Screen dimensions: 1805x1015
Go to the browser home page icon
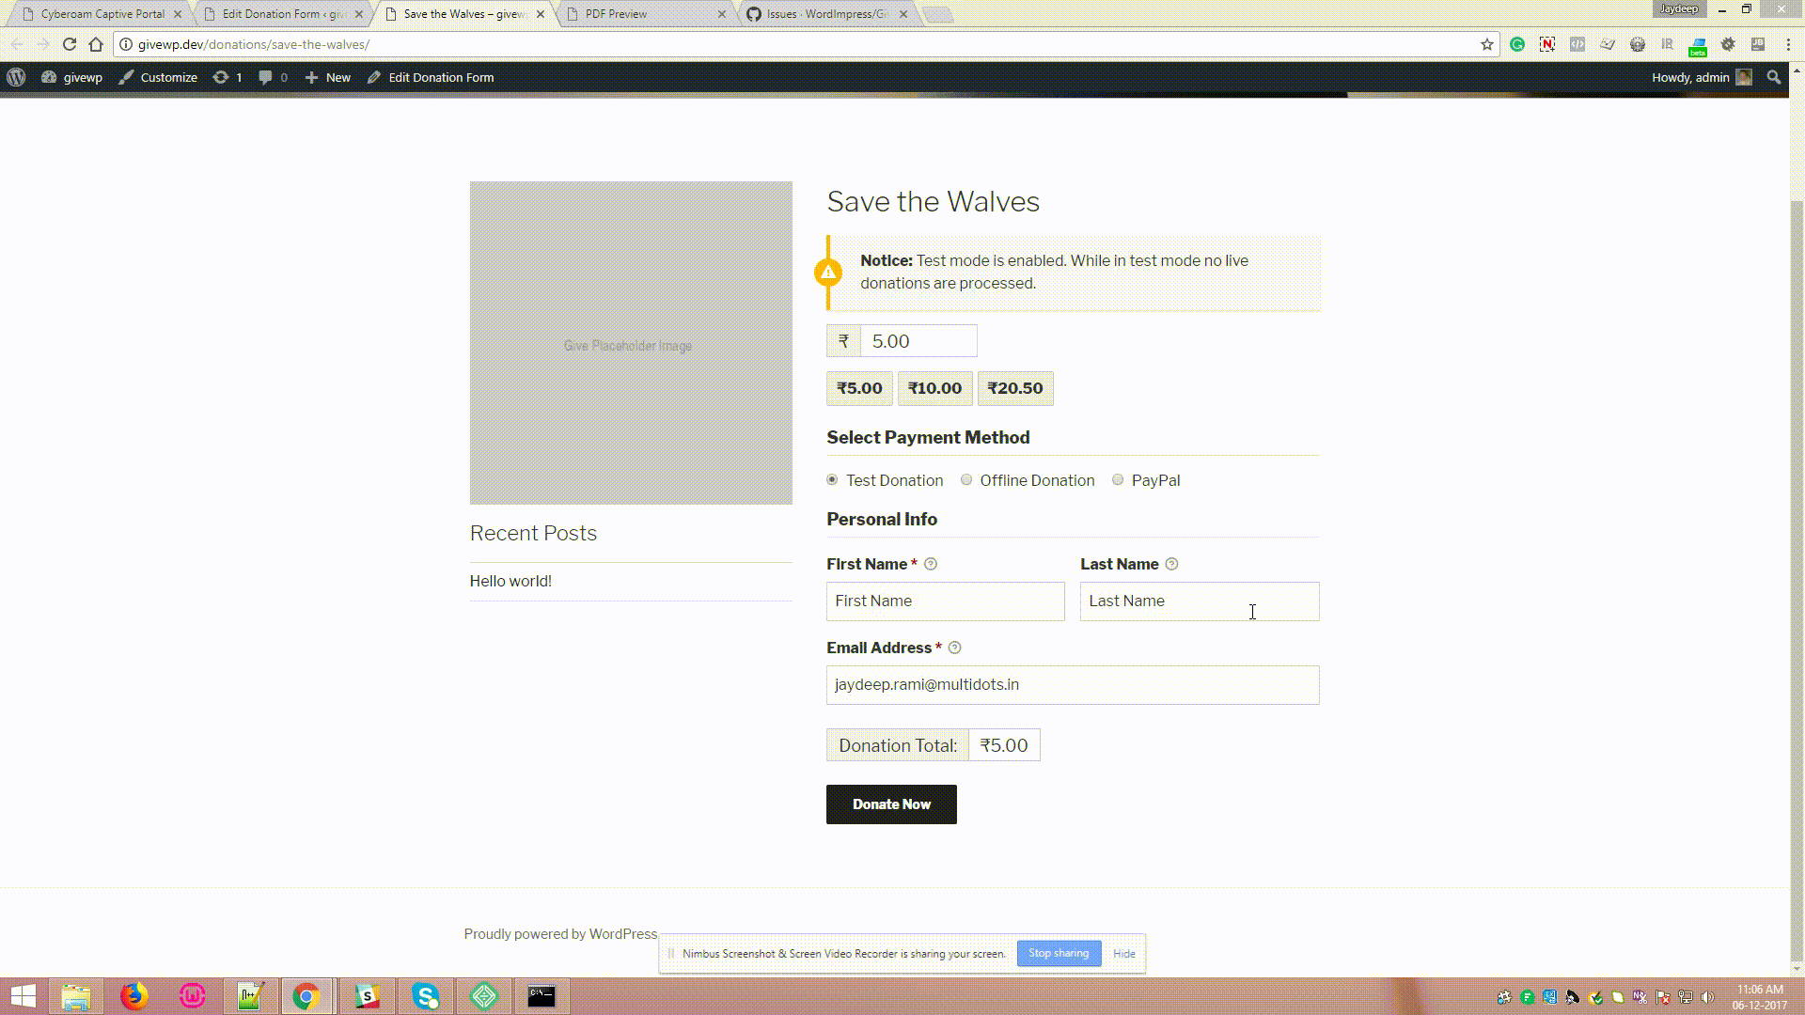tap(96, 44)
